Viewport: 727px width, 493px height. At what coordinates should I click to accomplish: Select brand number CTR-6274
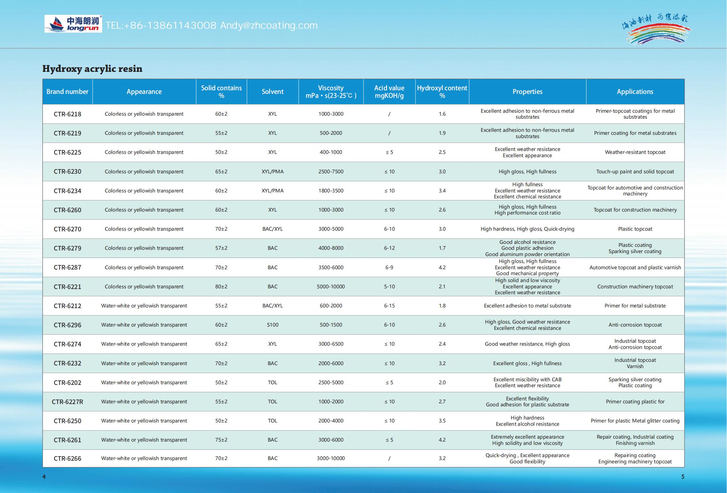coord(67,344)
